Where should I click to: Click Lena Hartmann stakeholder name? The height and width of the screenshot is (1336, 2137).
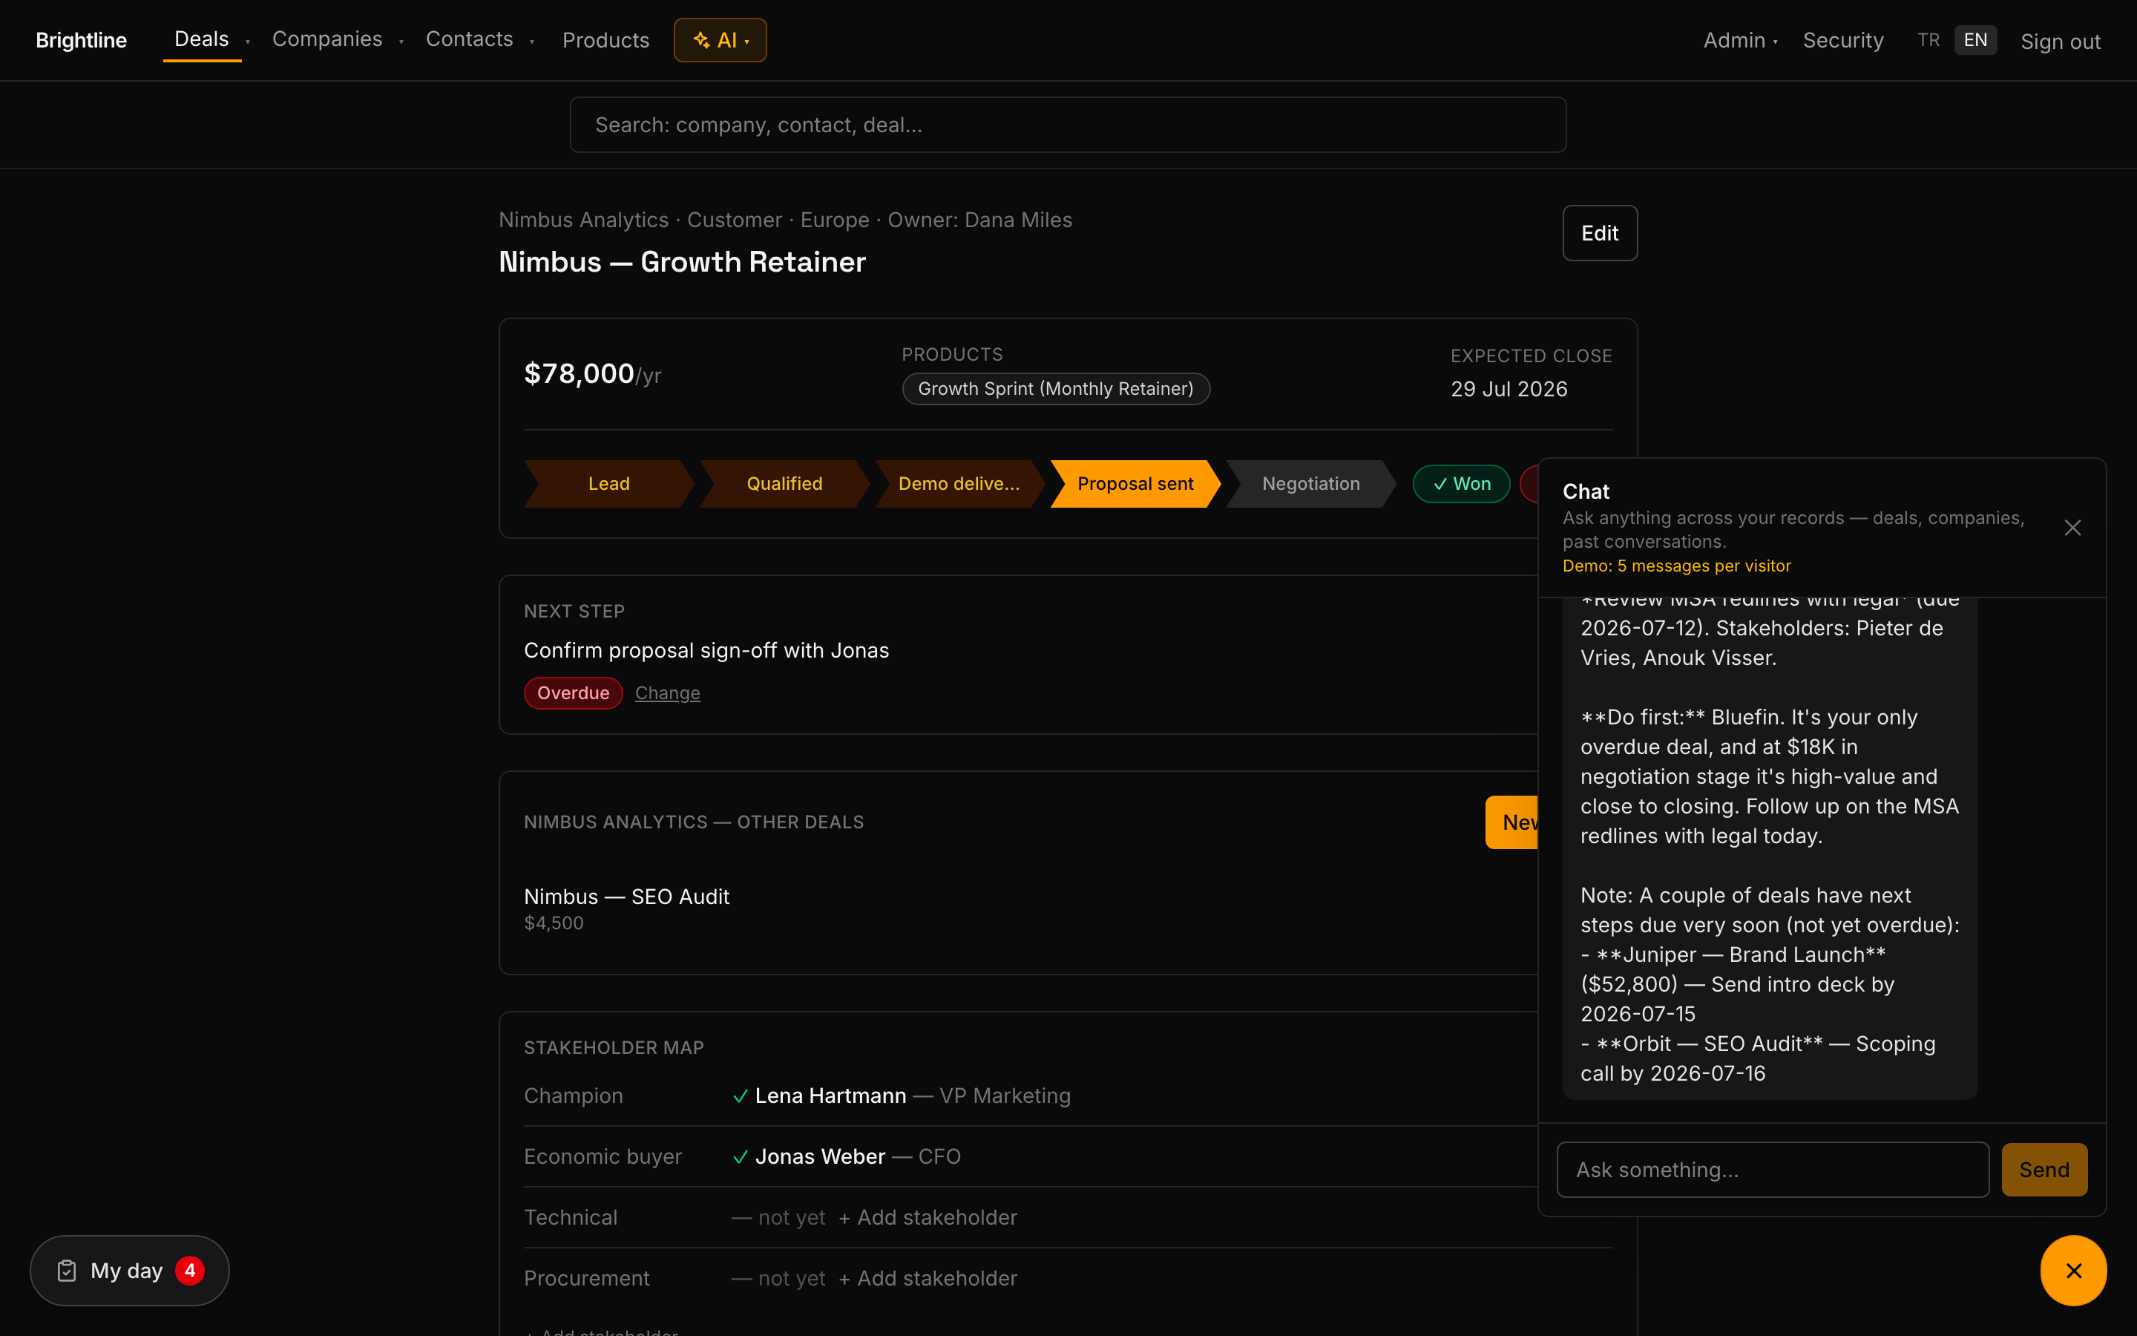[830, 1096]
